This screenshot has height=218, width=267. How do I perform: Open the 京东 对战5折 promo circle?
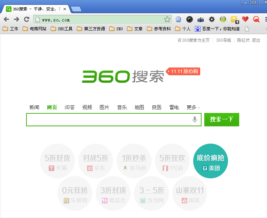tap(96, 161)
